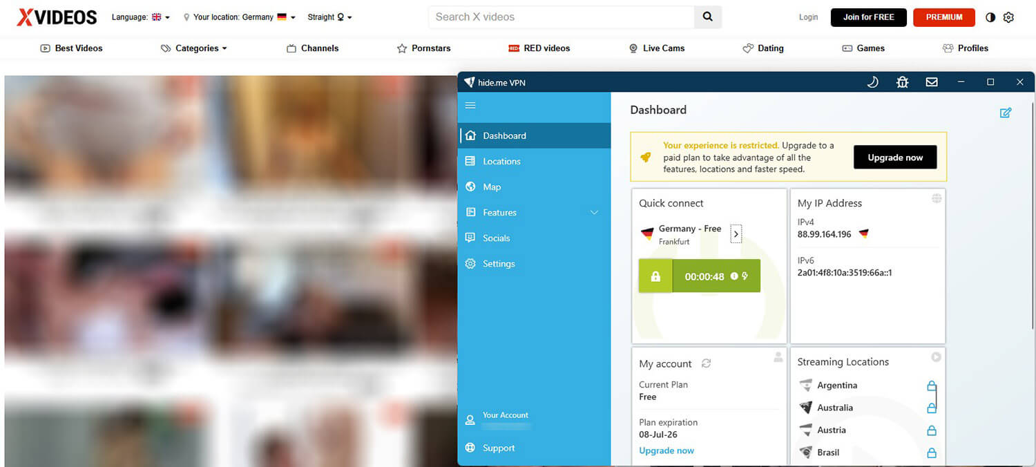This screenshot has height=467, width=1036.
Task: Toggle dark mode moon icon in hide.me title bar
Action: (873, 82)
